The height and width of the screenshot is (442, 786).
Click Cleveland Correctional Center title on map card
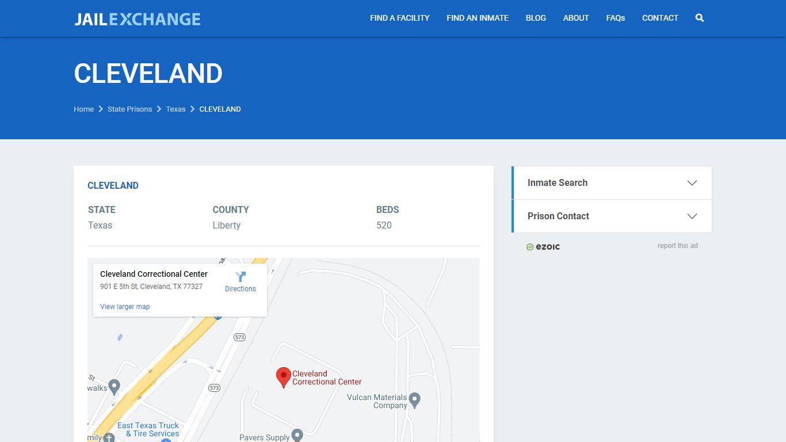[x=154, y=274]
